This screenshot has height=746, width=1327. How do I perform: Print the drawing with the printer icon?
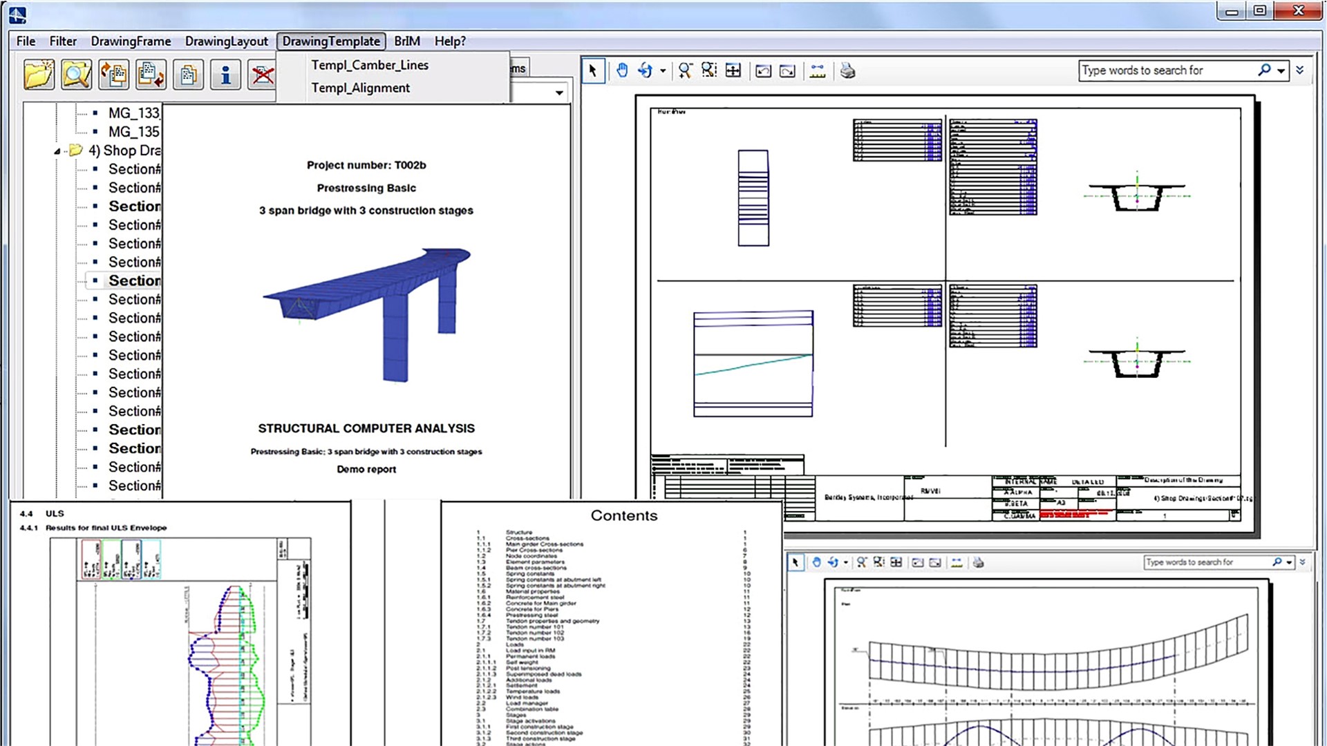847,70
